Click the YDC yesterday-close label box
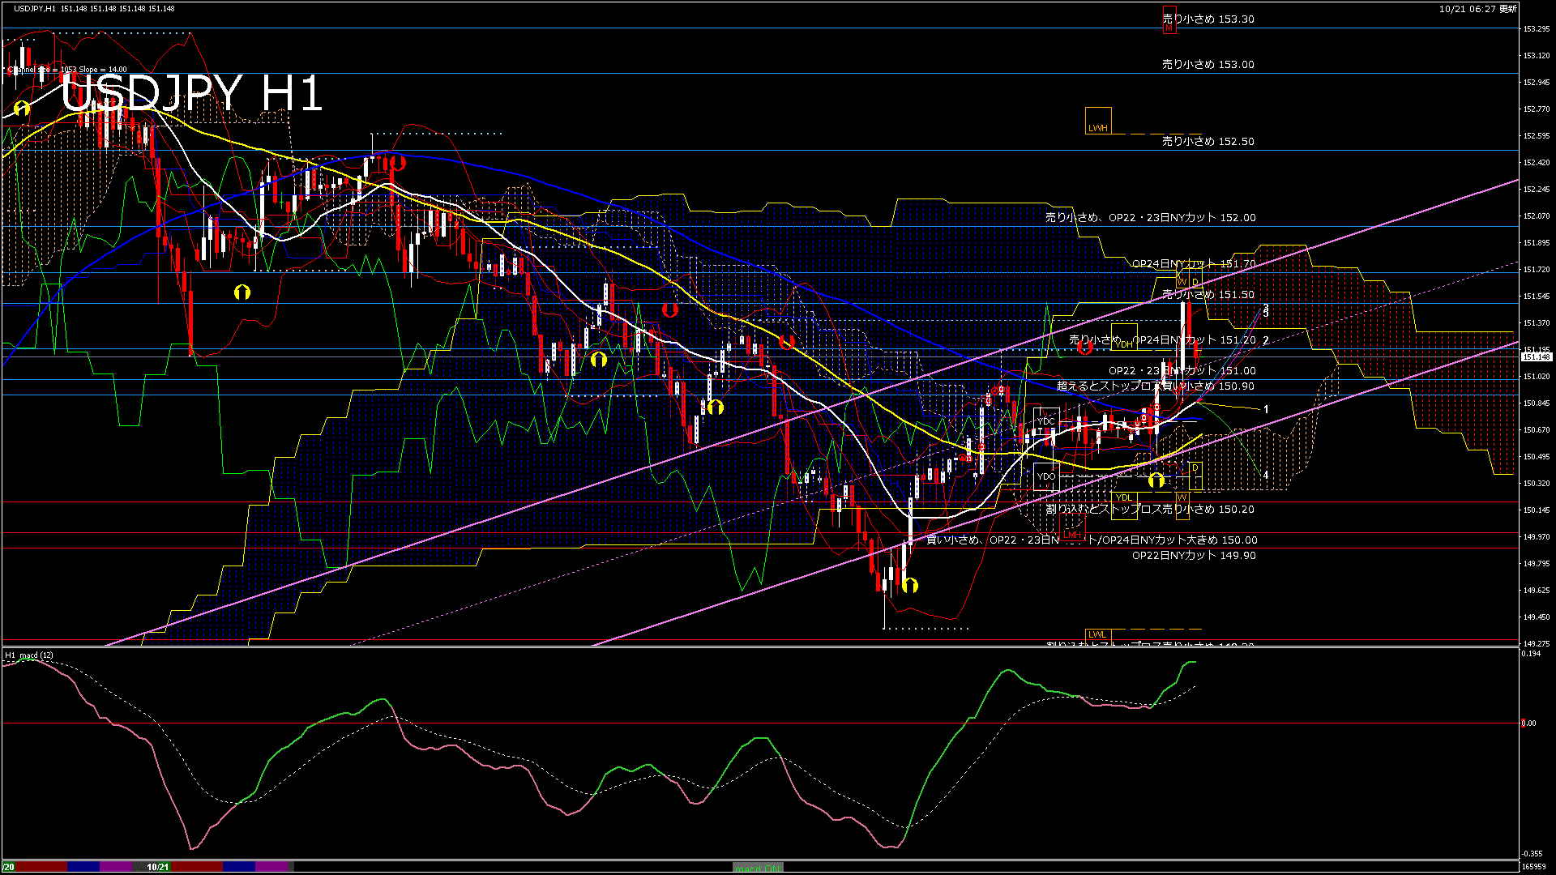The width and height of the screenshot is (1556, 875). point(1045,421)
